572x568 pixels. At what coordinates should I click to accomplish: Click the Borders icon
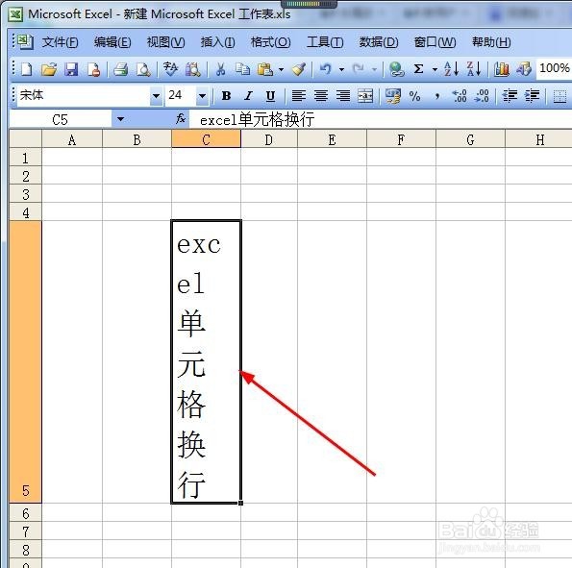[x=560, y=96]
